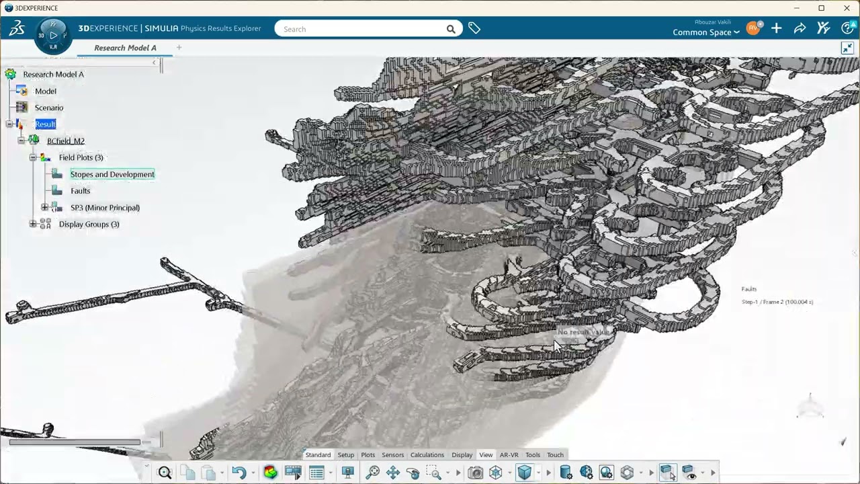The height and width of the screenshot is (484, 860).
Task: Click the horizontal scrollbar under the tree panel
Action: click(75, 442)
